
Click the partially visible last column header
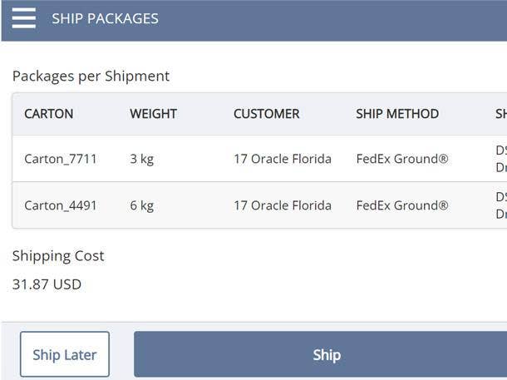[x=500, y=114]
